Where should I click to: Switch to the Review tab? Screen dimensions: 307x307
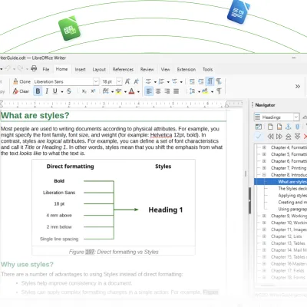click(x=147, y=69)
